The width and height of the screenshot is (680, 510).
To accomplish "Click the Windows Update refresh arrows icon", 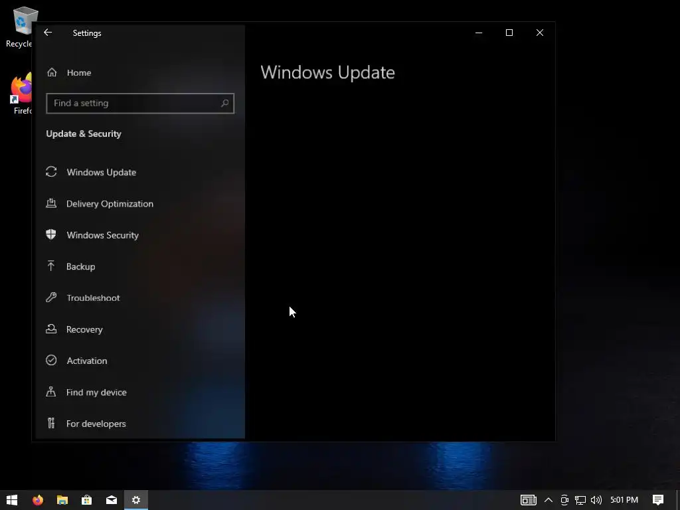I will tap(51, 172).
